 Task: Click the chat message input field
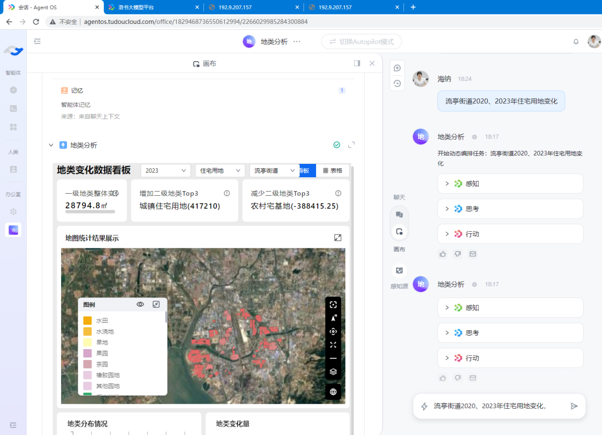(x=499, y=406)
